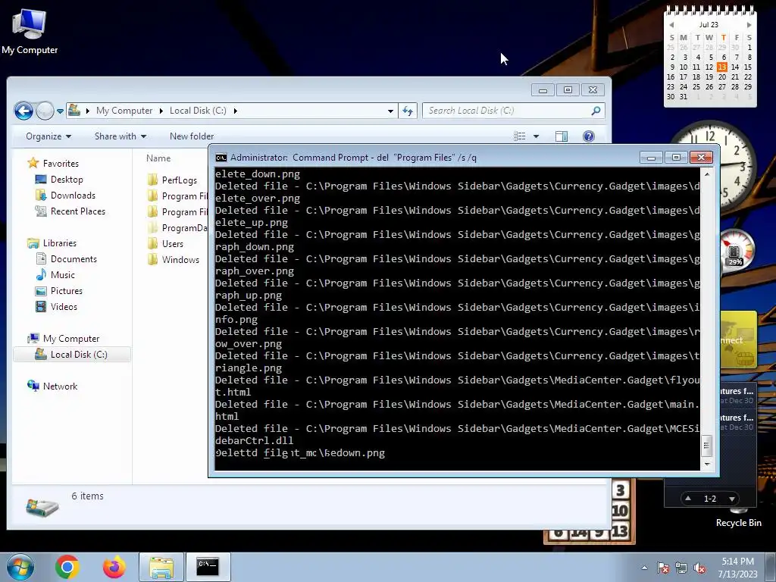Click the Explorer Back arrow button

23,111
